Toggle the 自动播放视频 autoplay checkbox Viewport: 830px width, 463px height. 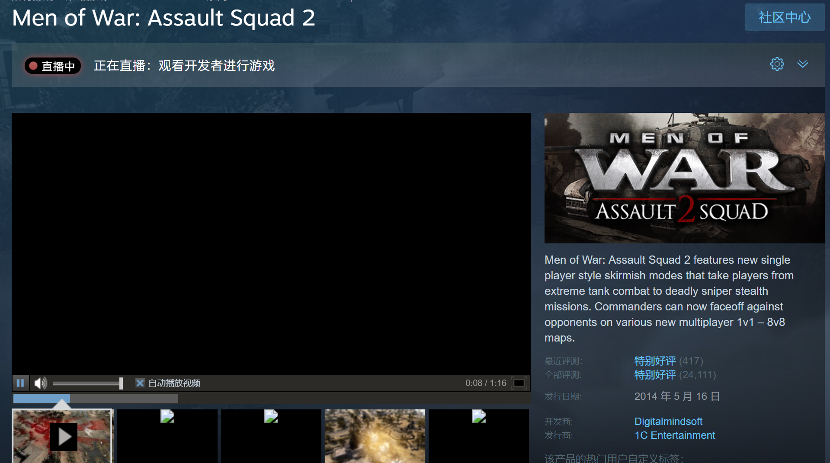click(x=140, y=383)
